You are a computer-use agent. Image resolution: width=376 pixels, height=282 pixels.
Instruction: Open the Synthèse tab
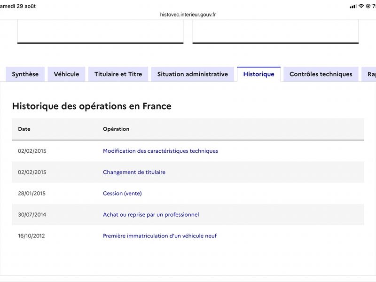[x=25, y=74]
